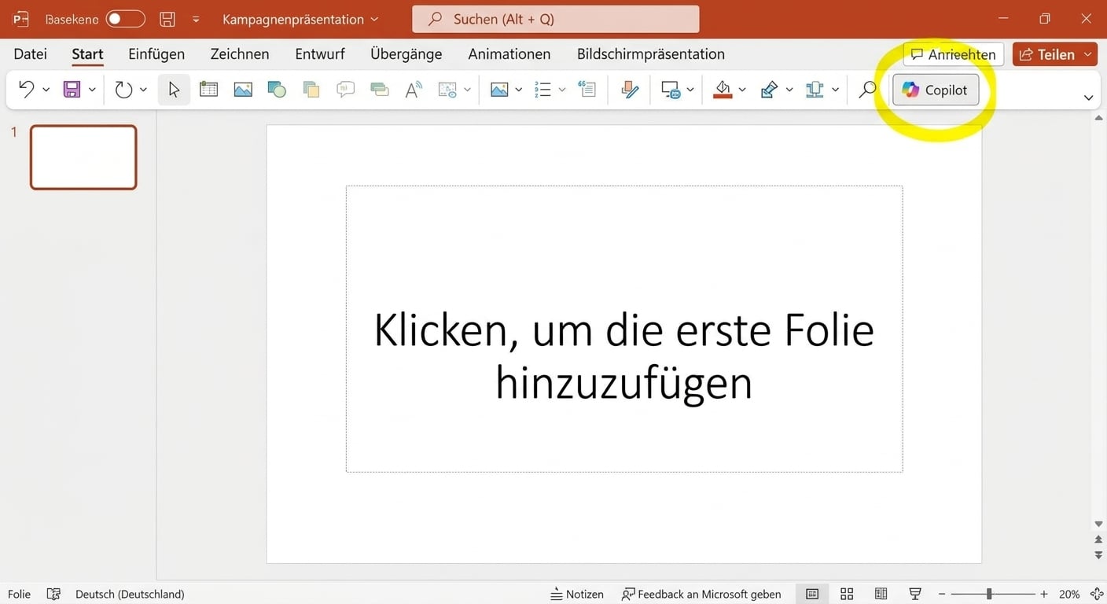Expand the dropdown next to ribbon Save
1107x604 pixels.
[92, 90]
